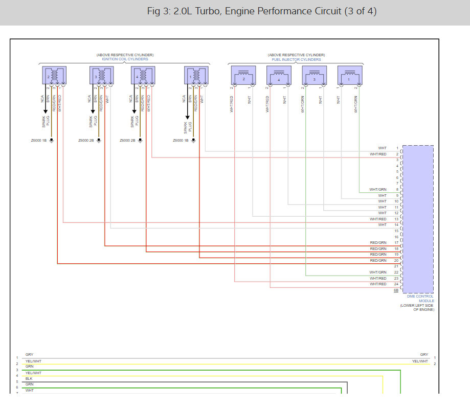
Task: Click the YEL/WHT label at bottom right
Action: coord(420,361)
